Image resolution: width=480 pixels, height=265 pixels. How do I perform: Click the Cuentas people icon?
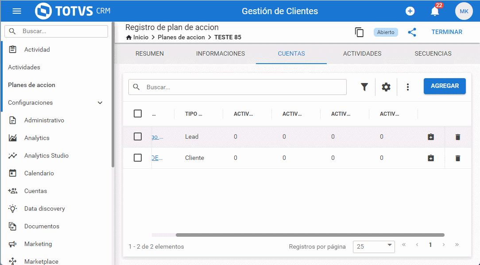pos(12,191)
